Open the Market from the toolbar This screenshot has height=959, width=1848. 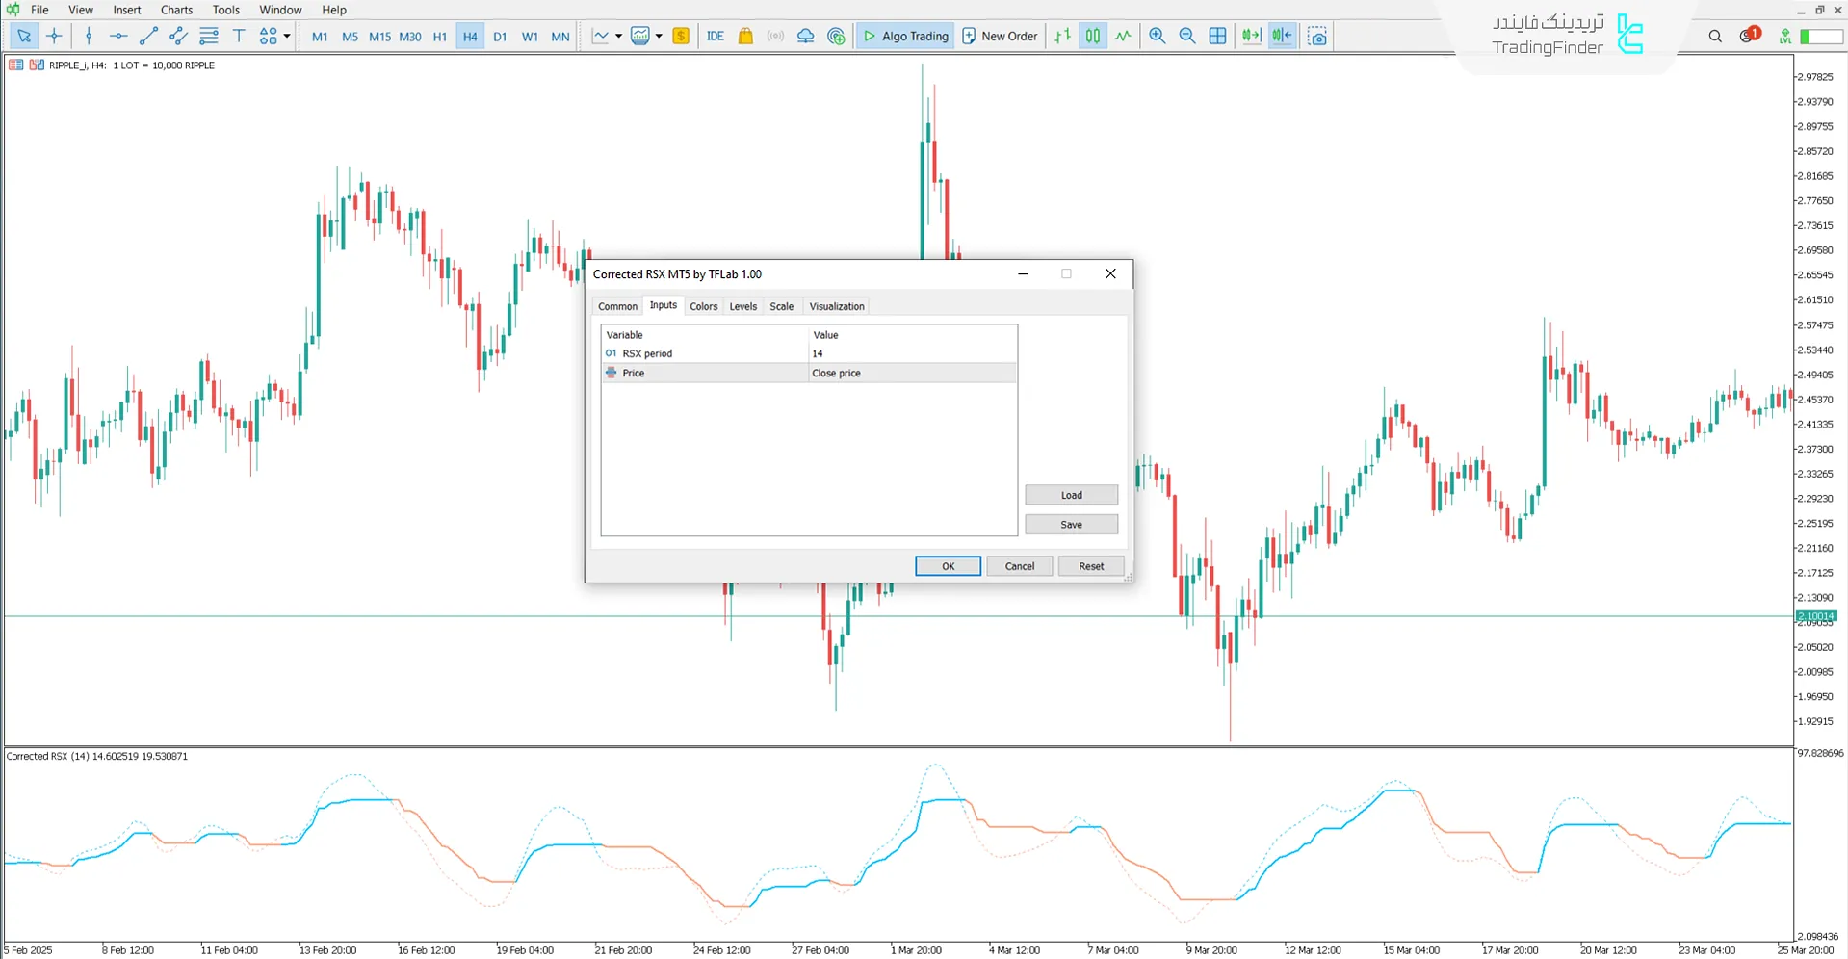tap(745, 36)
